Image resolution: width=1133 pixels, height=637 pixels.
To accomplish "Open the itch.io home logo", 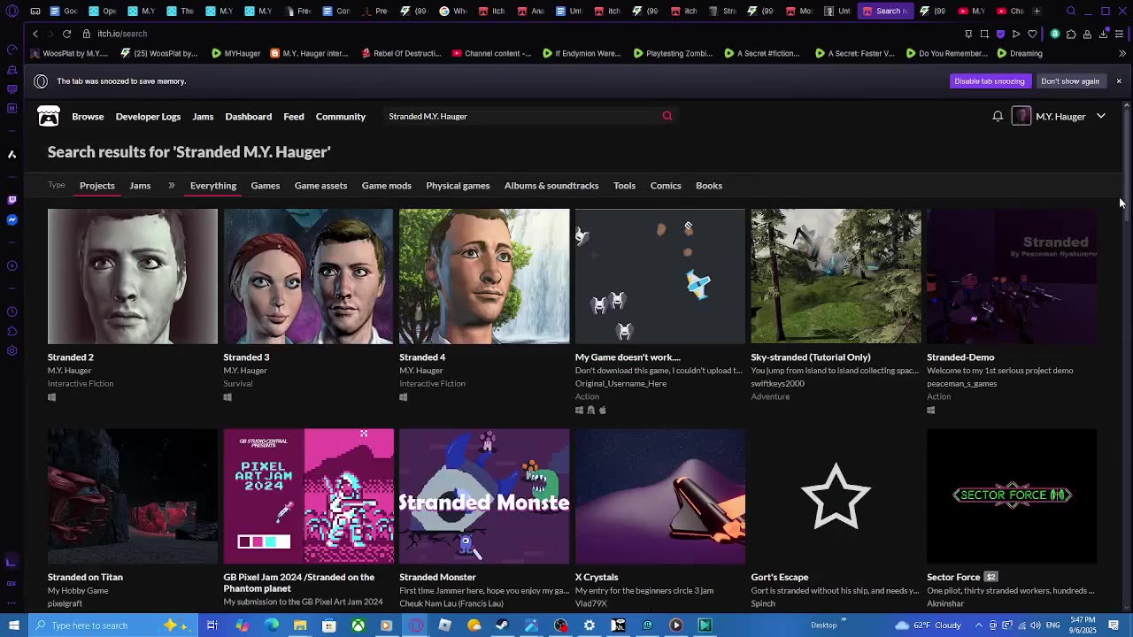I will coord(49,117).
